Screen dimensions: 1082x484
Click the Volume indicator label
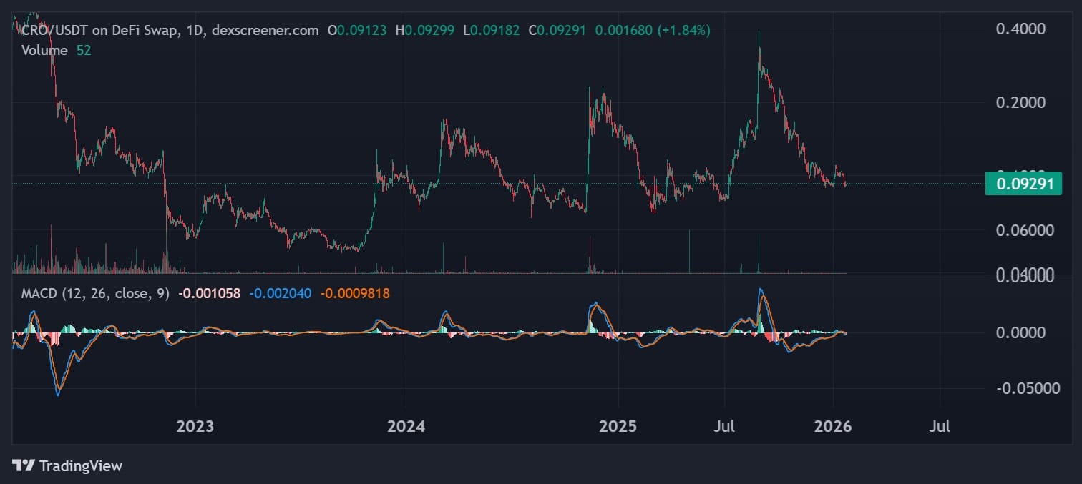coord(44,51)
